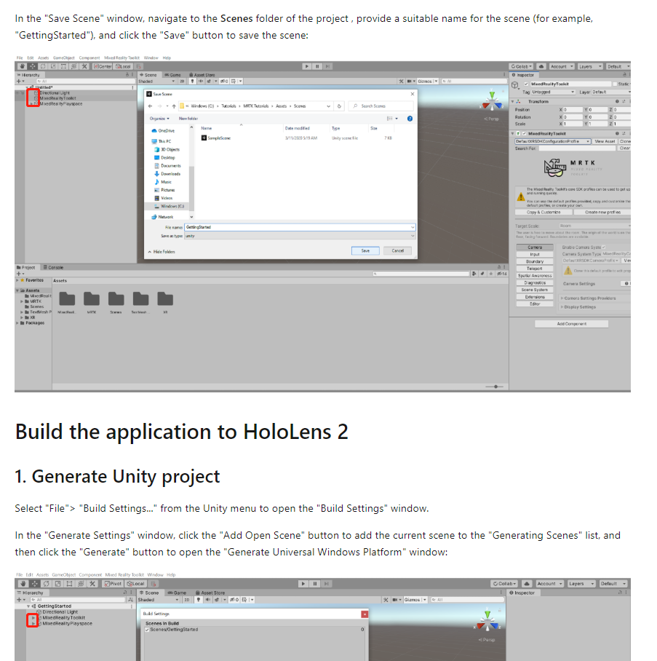The width and height of the screenshot is (657, 661).
Task: Open Scenes folder icon in Project Assets panel
Action: coord(116,299)
